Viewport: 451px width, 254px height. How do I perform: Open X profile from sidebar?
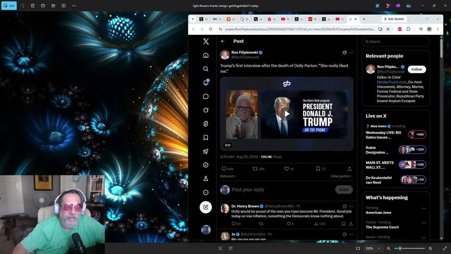206,179
